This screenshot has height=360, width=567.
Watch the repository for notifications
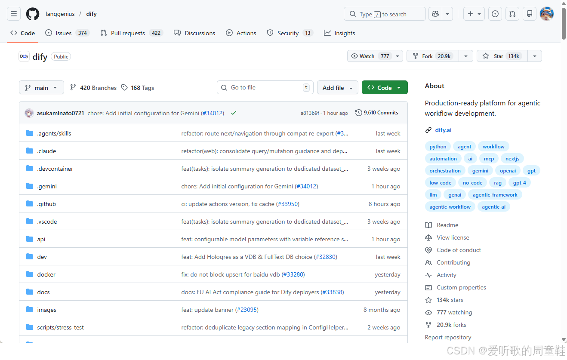(375, 56)
